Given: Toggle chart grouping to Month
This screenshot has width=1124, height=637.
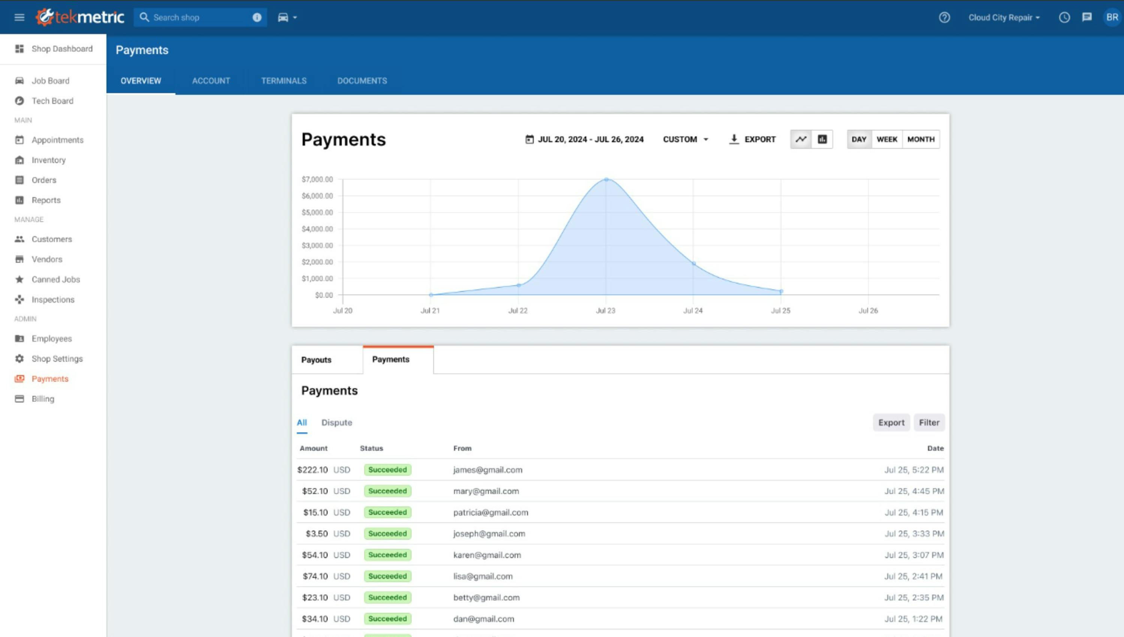Looking at the screenshot, I should (921, 139).
